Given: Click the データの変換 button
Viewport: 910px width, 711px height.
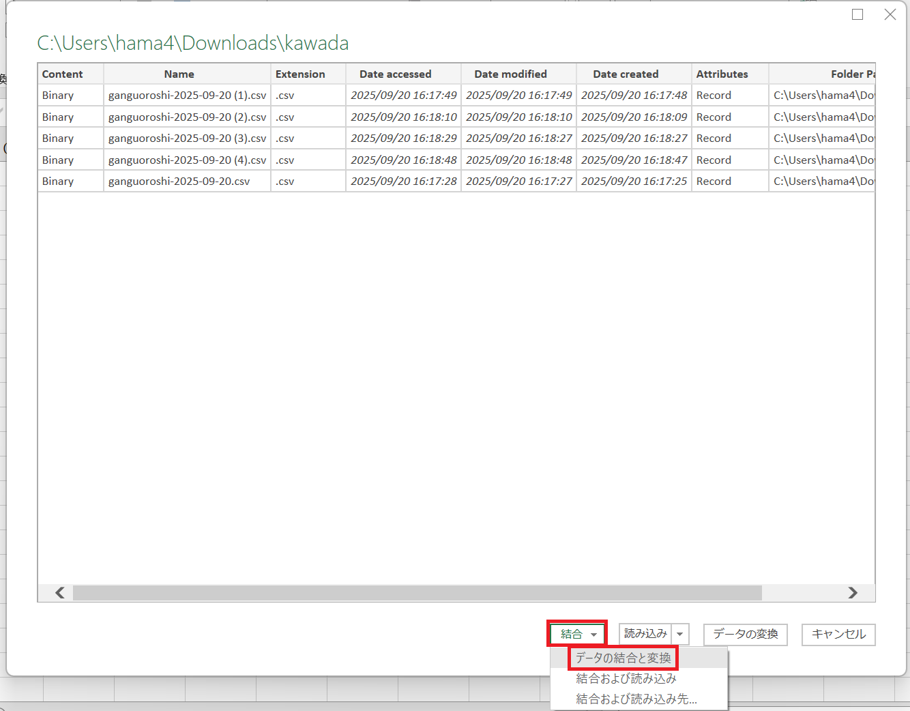Looking at the screenshot, I should (745, 634).
